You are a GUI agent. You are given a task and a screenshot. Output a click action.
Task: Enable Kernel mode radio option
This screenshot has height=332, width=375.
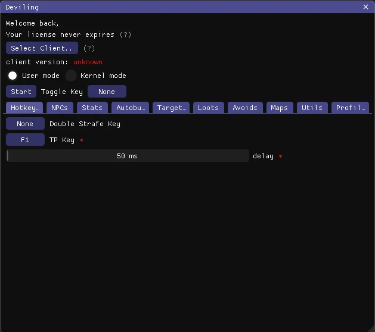(x=71, y=76)
